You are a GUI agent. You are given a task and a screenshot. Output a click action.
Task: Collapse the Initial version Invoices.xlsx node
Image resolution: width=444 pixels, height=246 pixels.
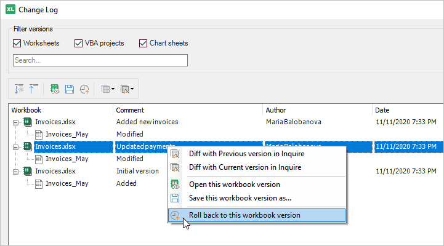pos(15,172)
